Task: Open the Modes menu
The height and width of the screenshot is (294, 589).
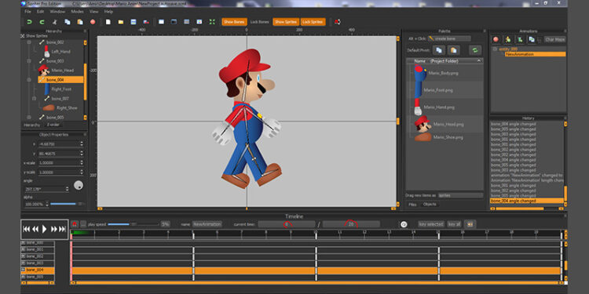Action: point(78,12)
